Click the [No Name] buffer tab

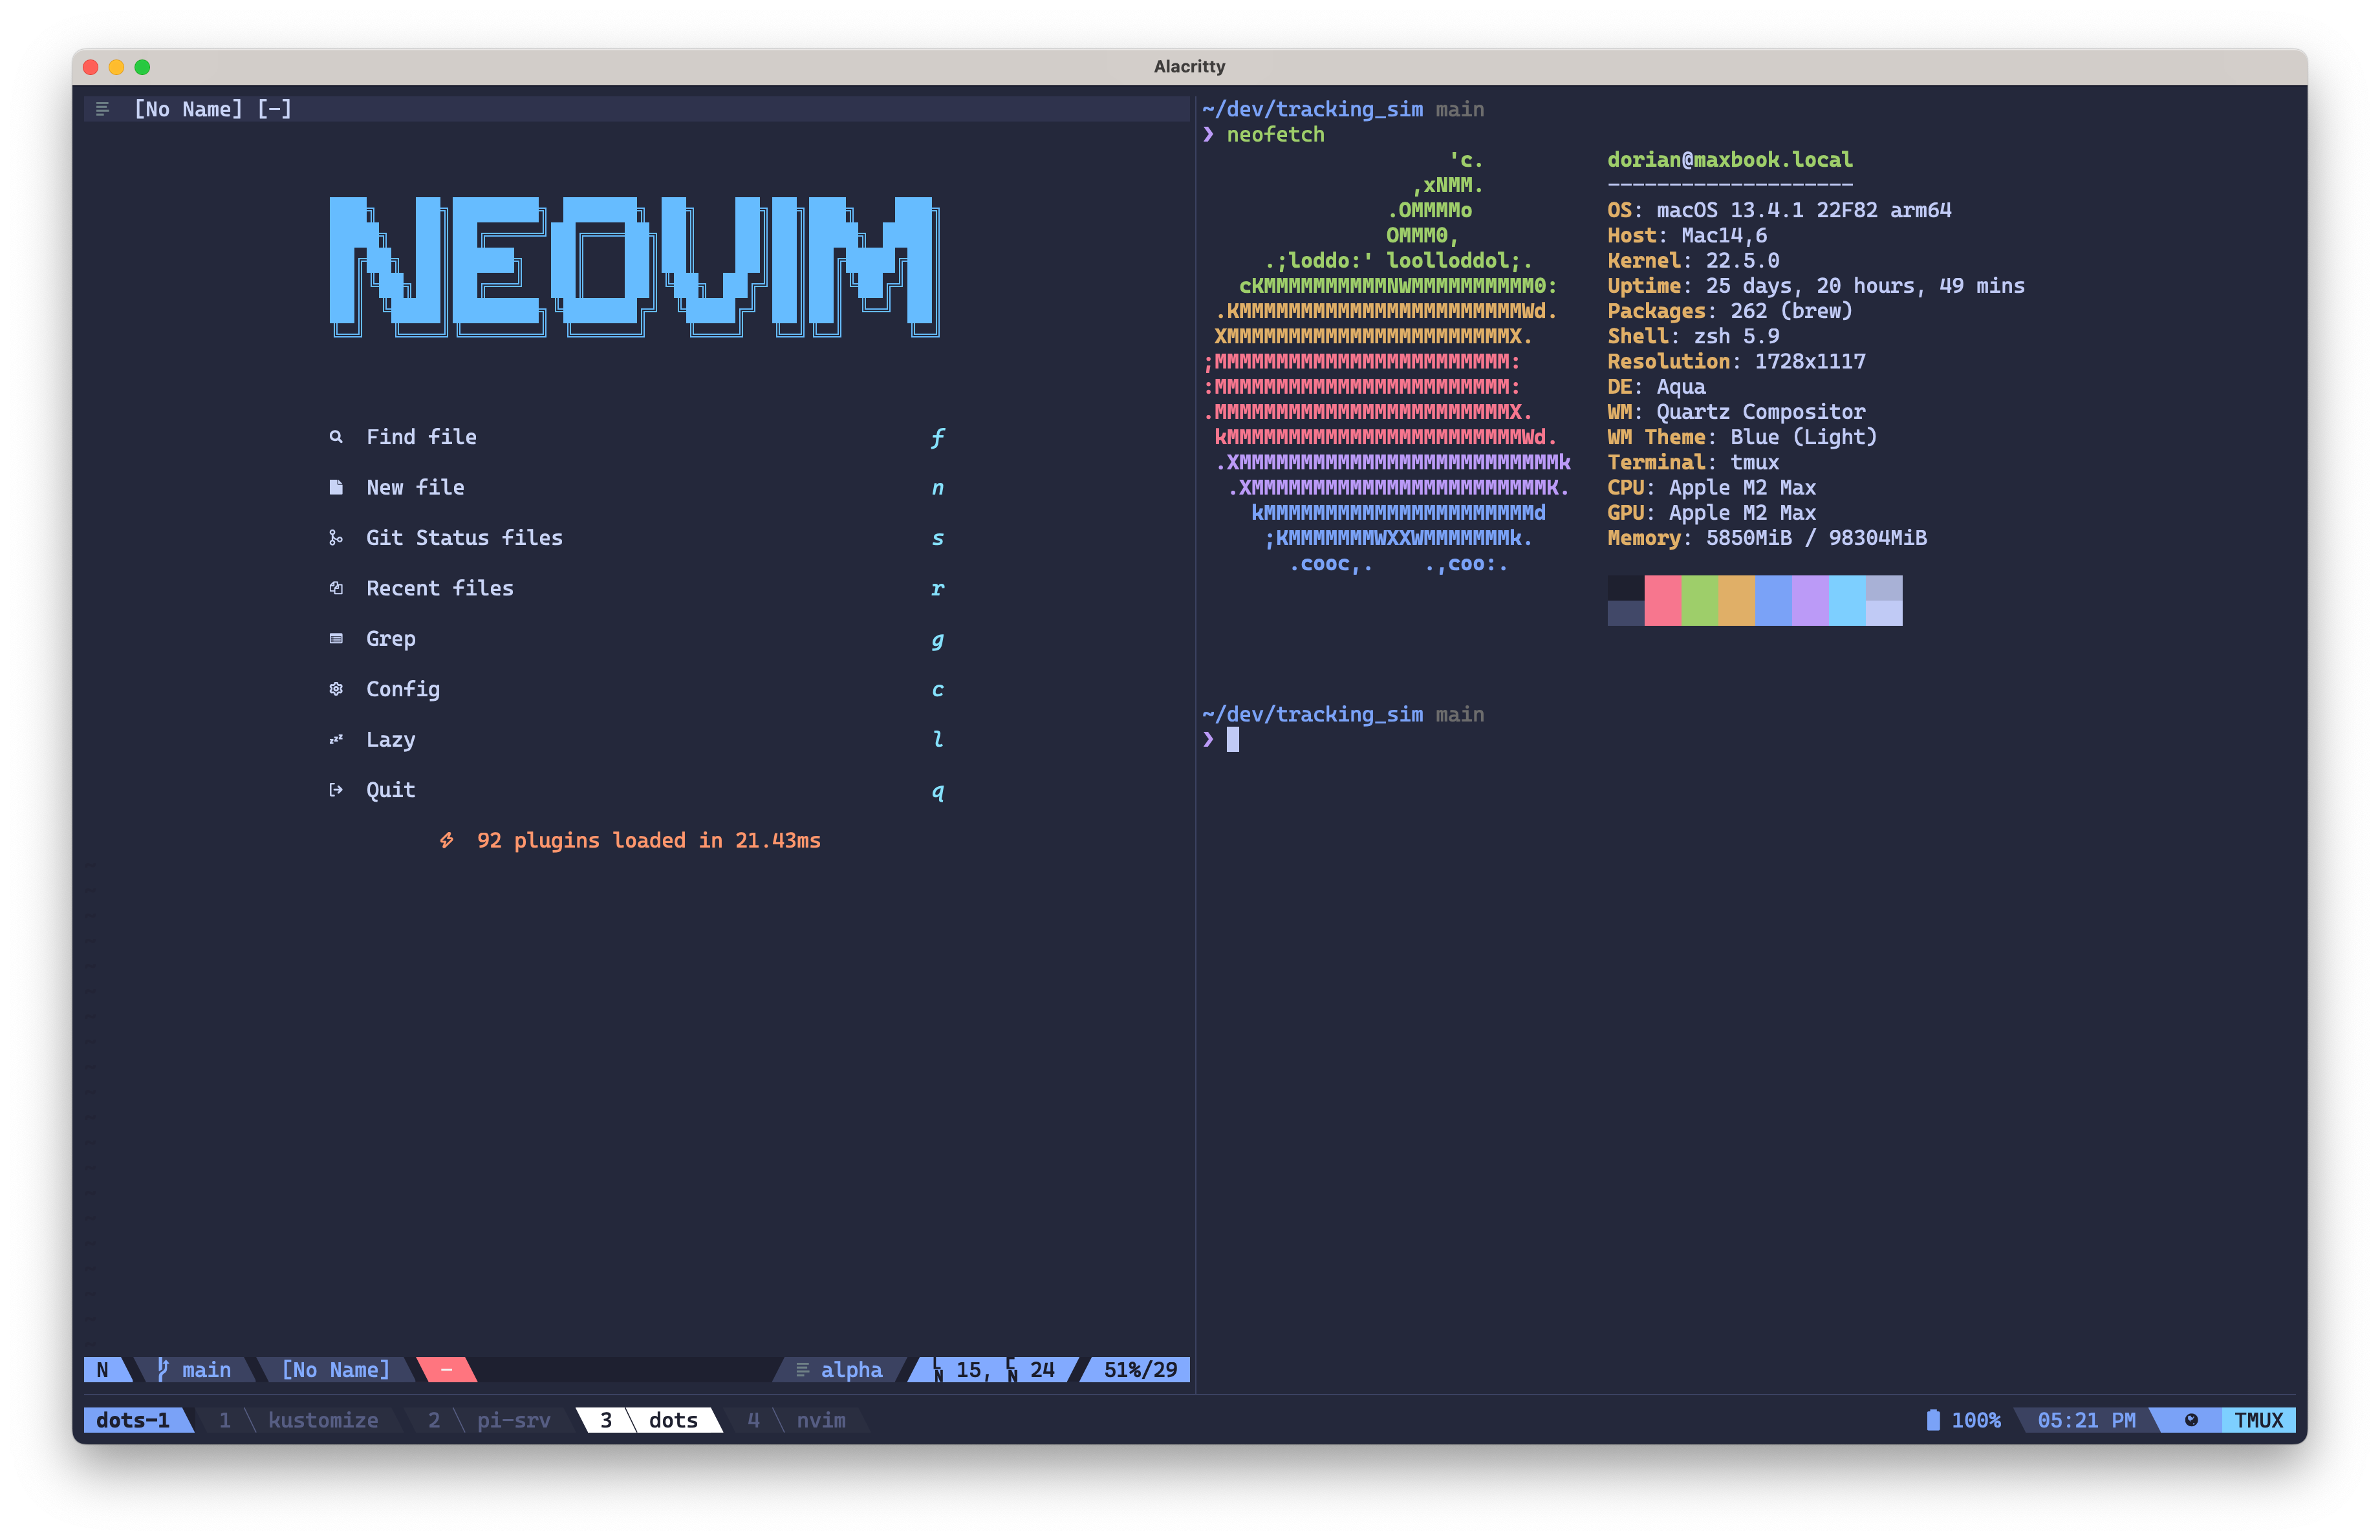click(x=212, y=109)
